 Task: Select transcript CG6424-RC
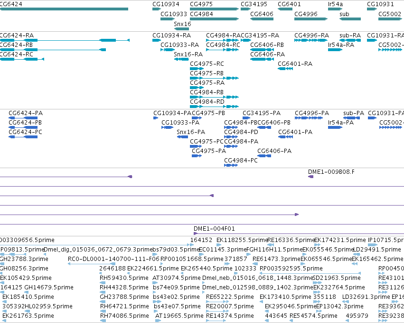tap(22, 59)
